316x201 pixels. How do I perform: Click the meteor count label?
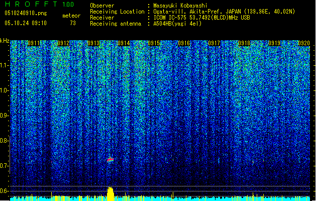tap(71, 16)
